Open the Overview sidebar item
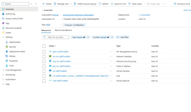191x112 pixels. pos(19,9)
